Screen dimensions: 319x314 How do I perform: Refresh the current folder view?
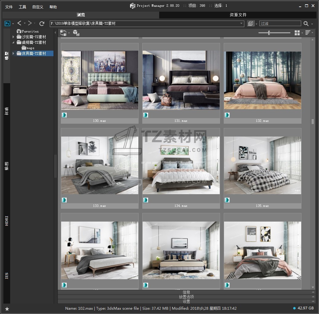42,23
